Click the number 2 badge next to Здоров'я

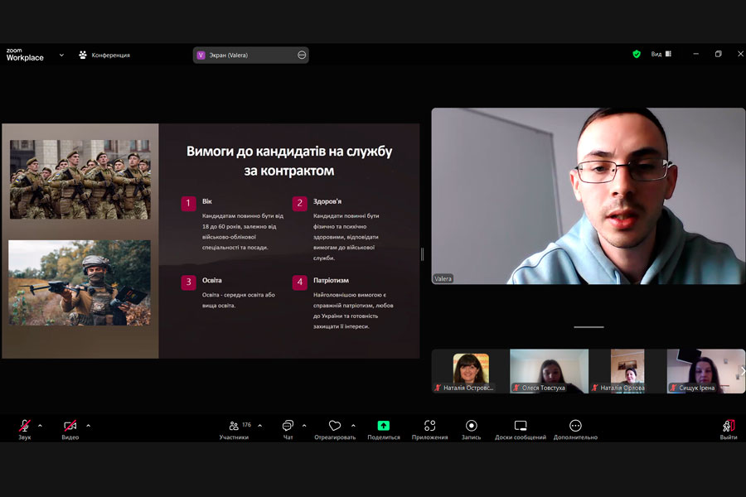point(300,203)
